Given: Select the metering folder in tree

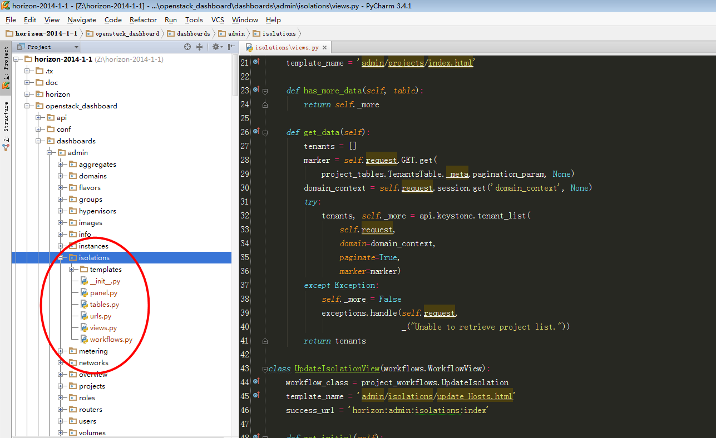Looking at the screenshot, I should coord(93,351).
